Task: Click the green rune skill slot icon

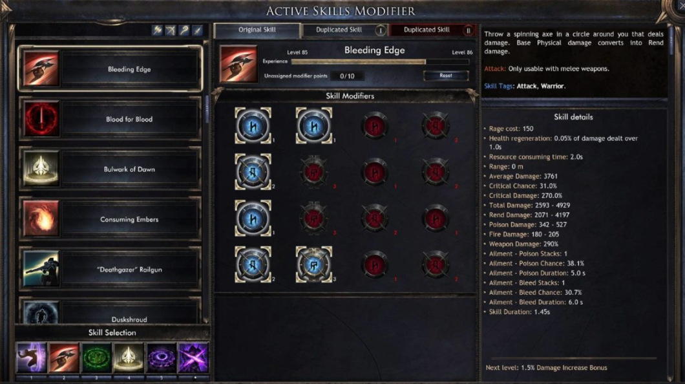Action: [96, 357]
